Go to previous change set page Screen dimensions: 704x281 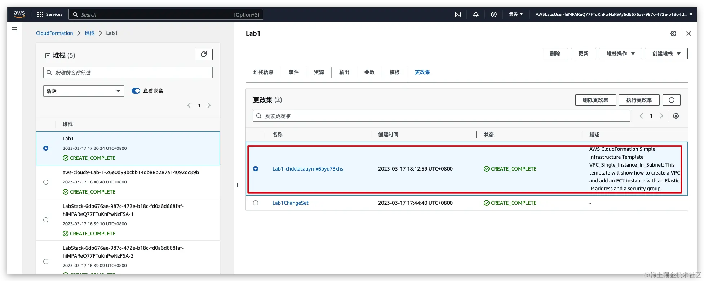(x=641, y=116)
